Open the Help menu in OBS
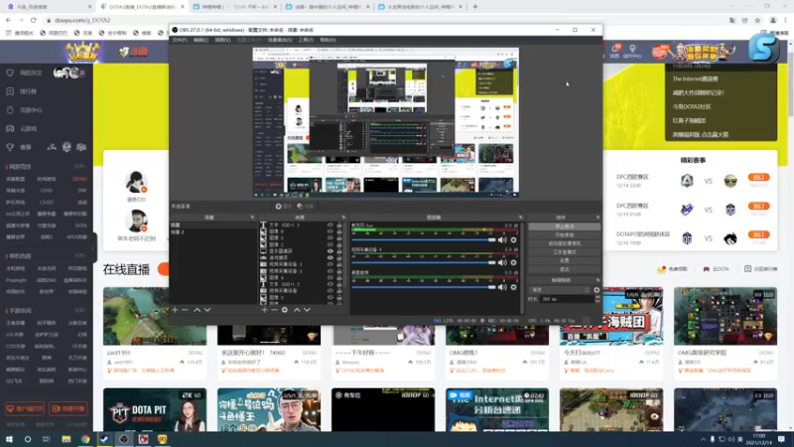 [x=328, y=40]
